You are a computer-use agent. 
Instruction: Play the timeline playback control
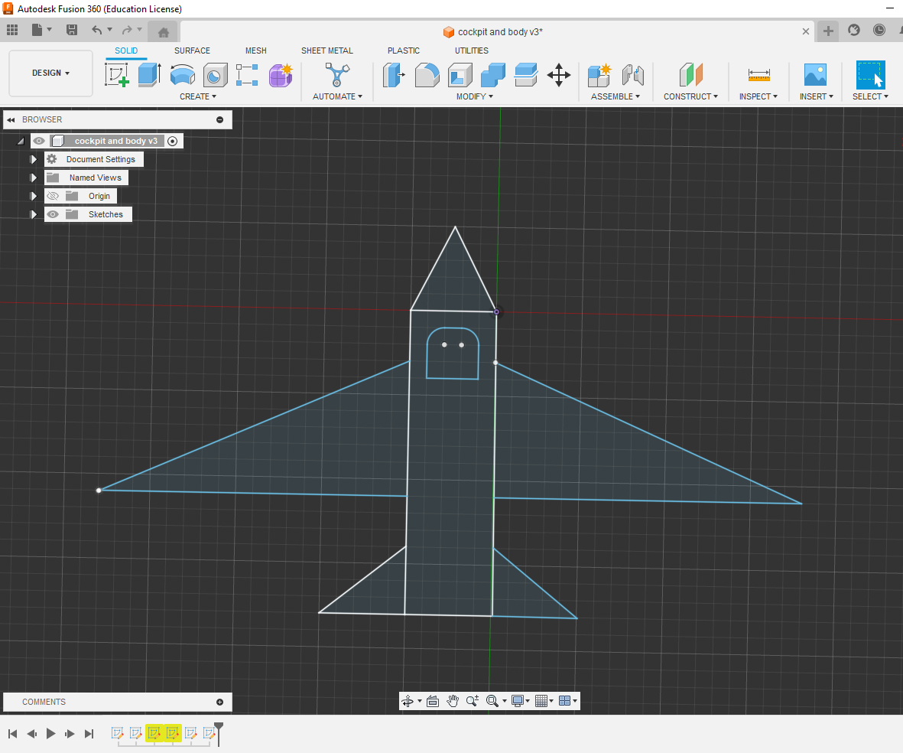[x=50, y=733]
